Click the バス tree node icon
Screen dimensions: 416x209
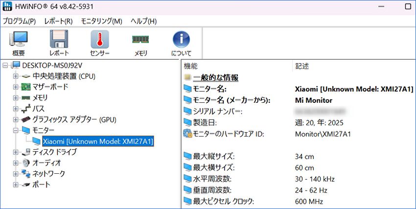click(x=26, y=109)
